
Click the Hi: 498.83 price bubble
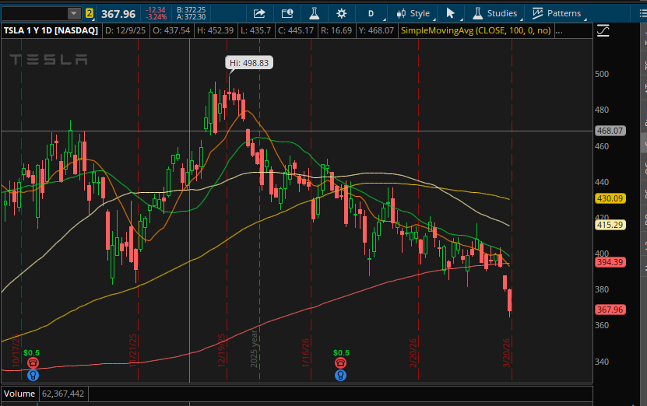click(x=249, y=63)
